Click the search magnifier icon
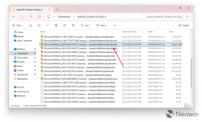The height and width of the screenshot is (122, 202). 187,17
